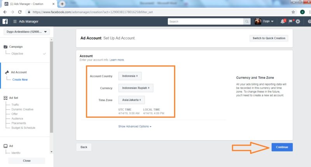This screenshot has height=167, width=311.
Task: Click the Facebook logo icon
Action: pos(5,21)
